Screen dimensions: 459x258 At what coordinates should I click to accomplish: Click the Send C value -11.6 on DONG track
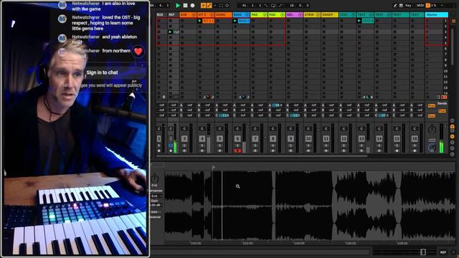pos(224,115)
